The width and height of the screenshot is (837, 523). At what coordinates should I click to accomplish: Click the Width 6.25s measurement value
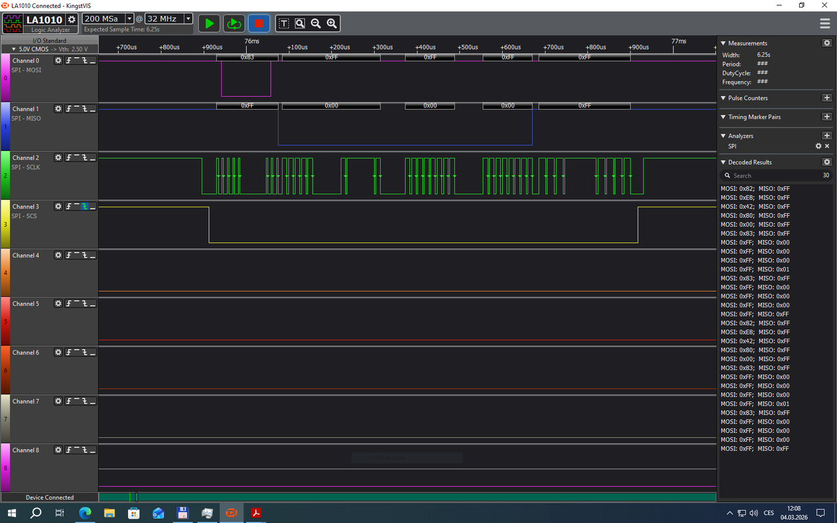point(763,55)
